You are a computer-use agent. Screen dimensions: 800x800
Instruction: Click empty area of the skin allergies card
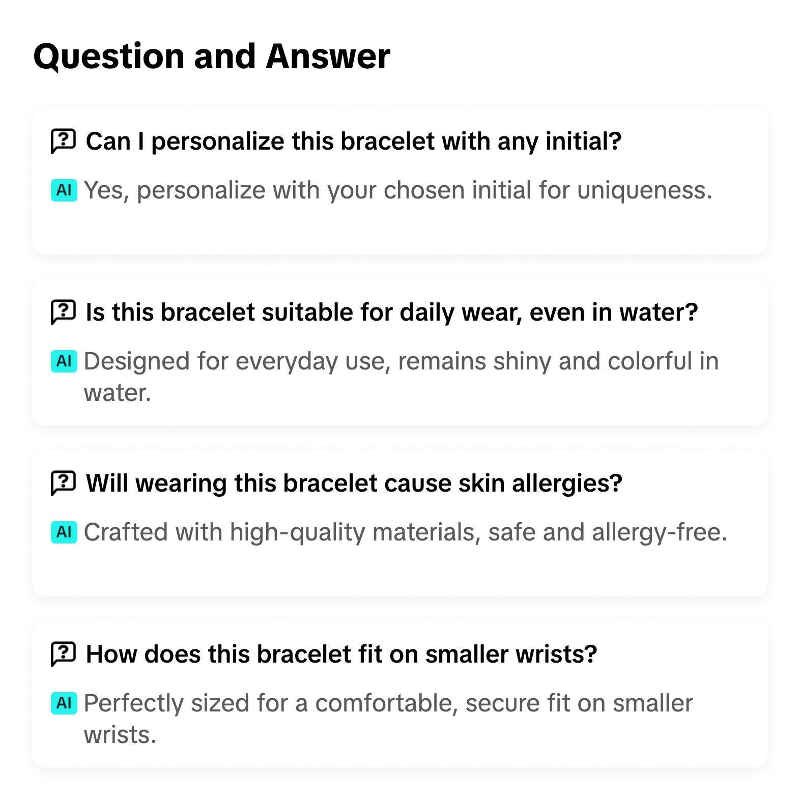(399, 571)
